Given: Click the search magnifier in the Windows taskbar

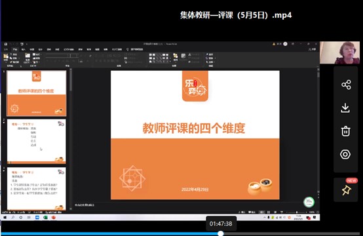Looking at the screenshot, I should 12,218.
